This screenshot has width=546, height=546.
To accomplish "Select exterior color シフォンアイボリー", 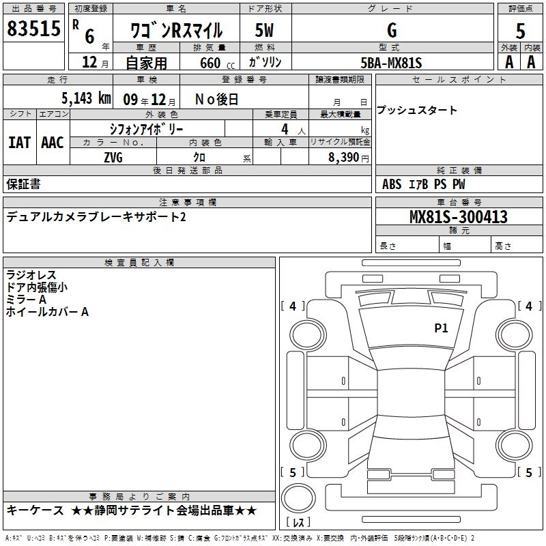I will [x=146, y=130].
